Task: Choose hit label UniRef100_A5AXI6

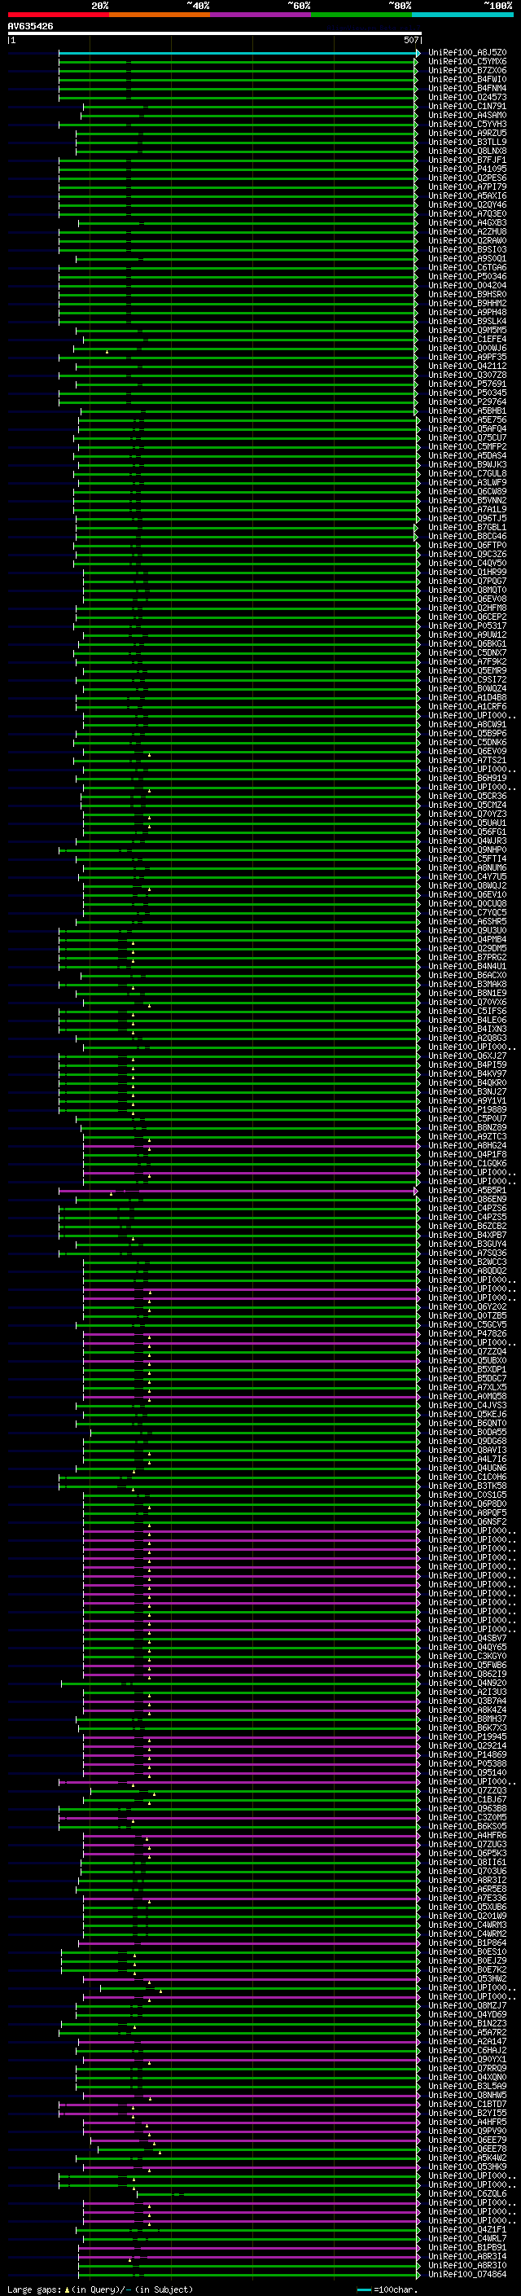Action: [x=467, y=196]
